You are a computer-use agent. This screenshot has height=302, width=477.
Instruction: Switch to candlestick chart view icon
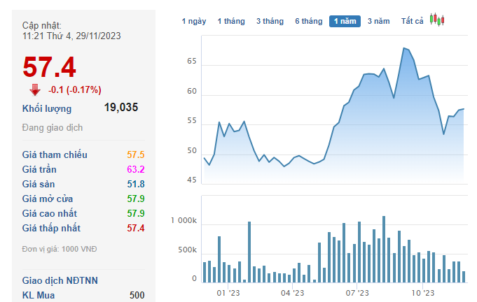(437, 20)
